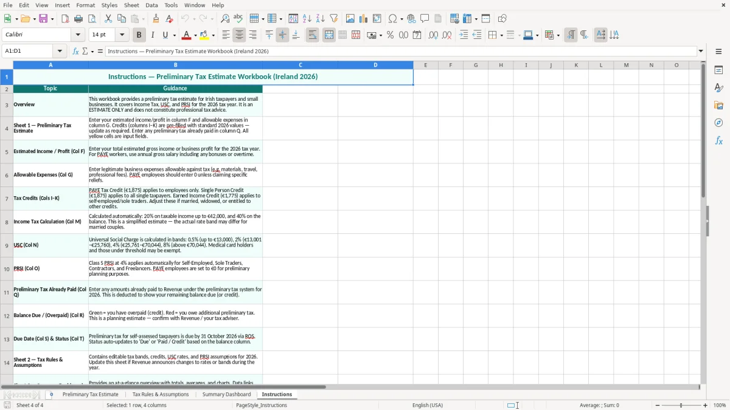The height and width of the screenshot is (410, 730).
Task: Switch to Preliminary Tax Estimate sheet tab
Action: point(91,394)
